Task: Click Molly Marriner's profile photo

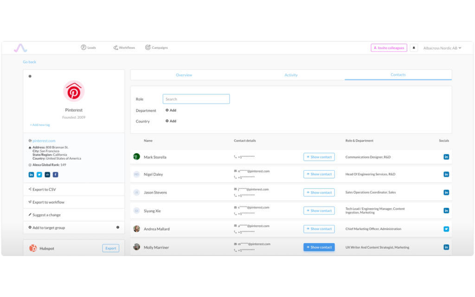Action: (137, 247)
